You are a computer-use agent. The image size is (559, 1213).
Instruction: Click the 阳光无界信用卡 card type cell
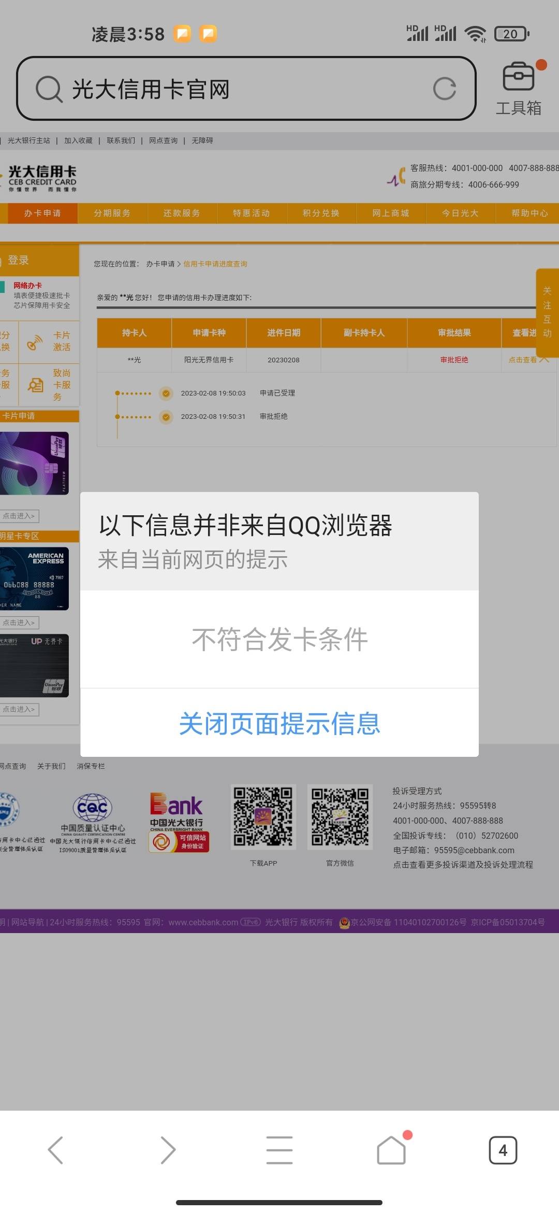point(209,360)
